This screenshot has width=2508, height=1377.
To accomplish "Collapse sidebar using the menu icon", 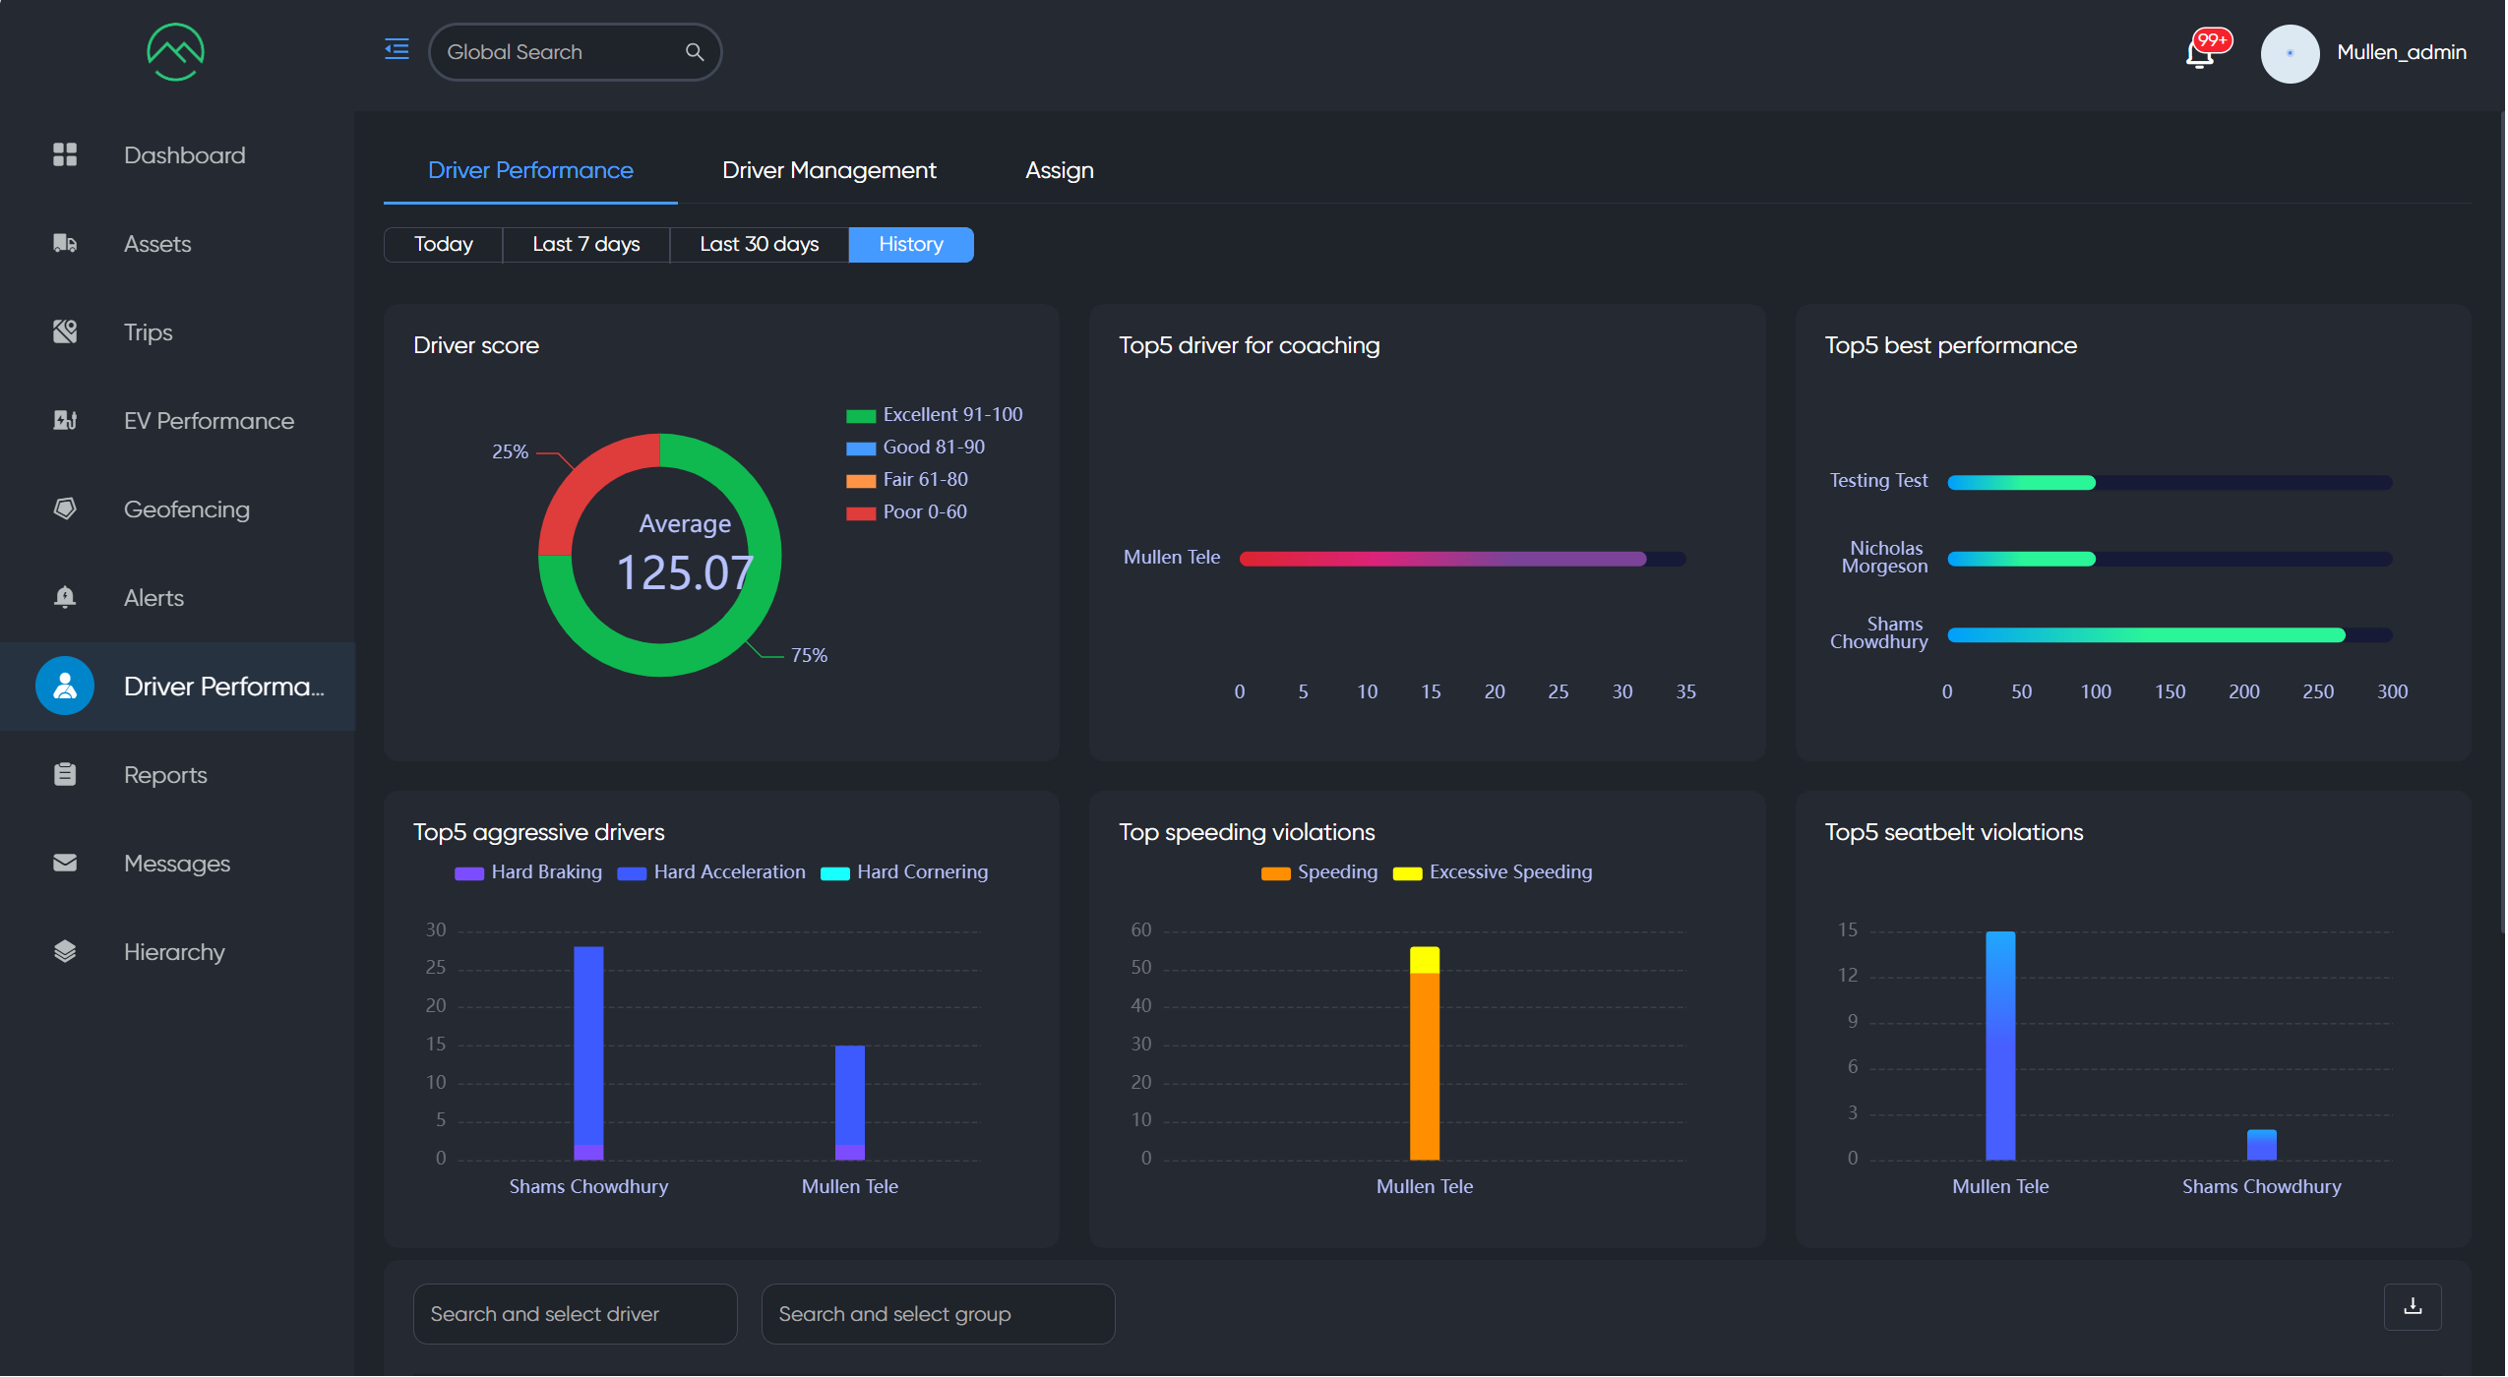I will [397, 49].
